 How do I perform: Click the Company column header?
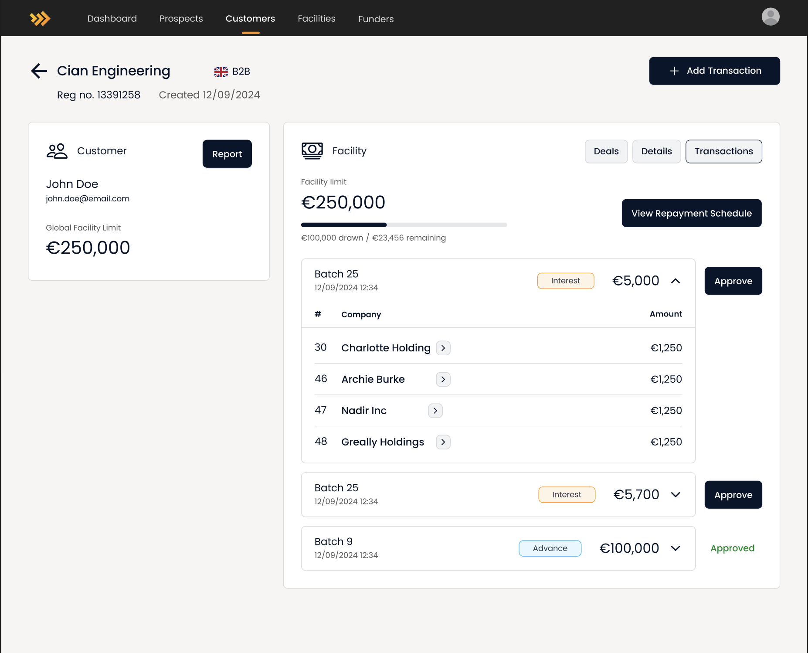coord(361,314)
